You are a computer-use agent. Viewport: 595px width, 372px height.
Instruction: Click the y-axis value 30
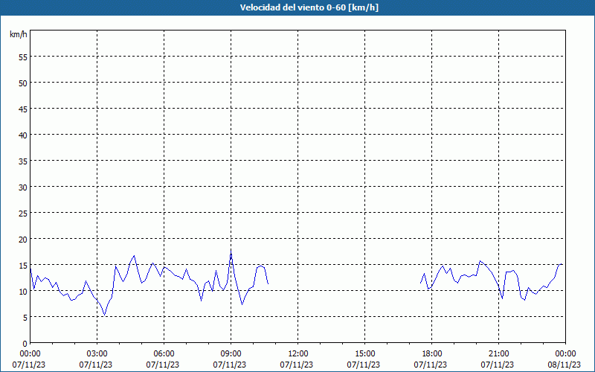click(x=23, y=187)
